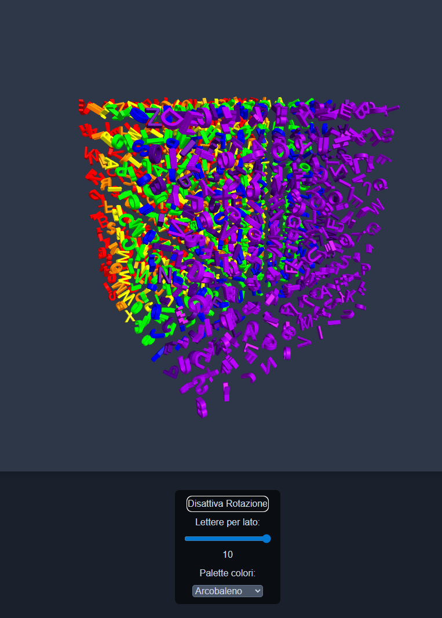The height and width of the screenshot is (618, 442).
Task: Click the Lettere per lato label
Action: [x=227, y=522]
